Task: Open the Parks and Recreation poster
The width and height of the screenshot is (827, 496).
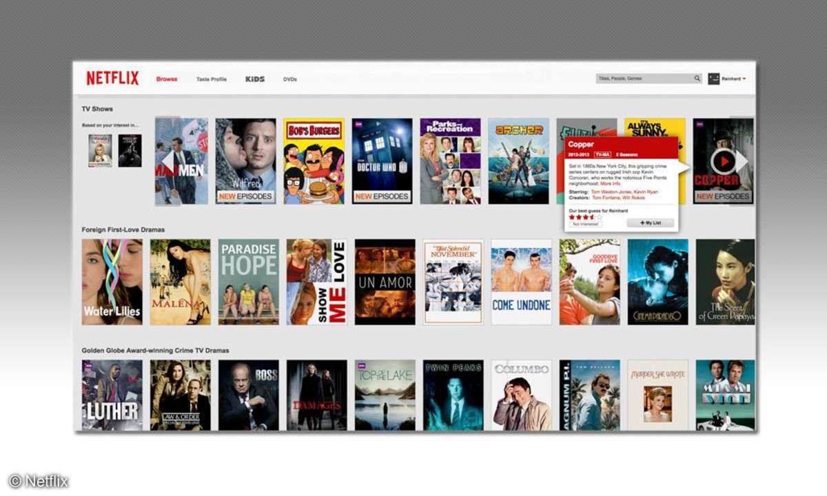Action: coord(451,161)
